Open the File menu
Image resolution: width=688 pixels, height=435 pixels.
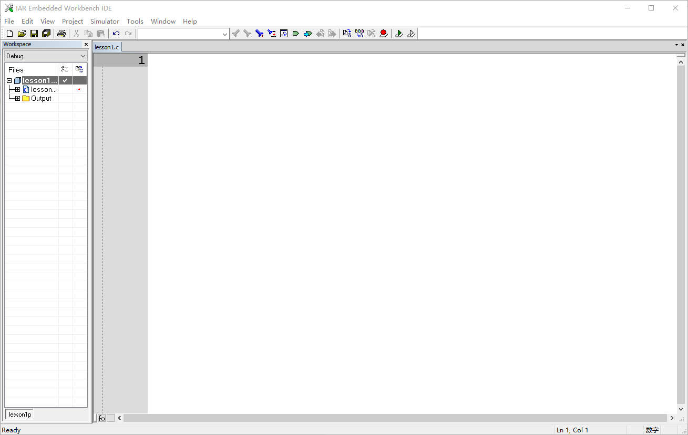point(9,22)
